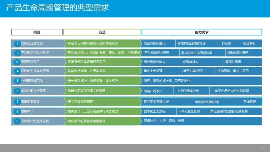Viewport: 270px width, 152px height.
Task: Click 面向设计的质量全寿期管理 method
Action: (103, 121)
